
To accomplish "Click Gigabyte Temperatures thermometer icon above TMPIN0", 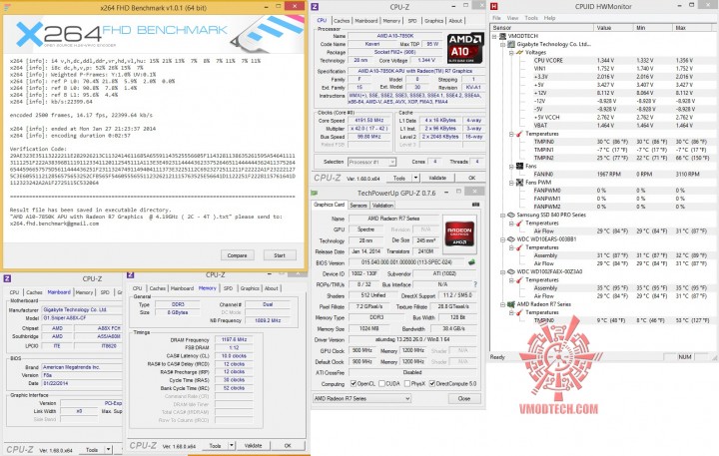I will (519, 134).
